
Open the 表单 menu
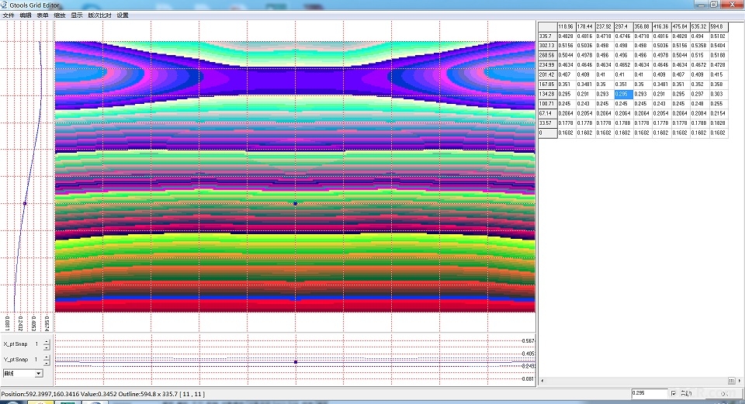point(43,16)
